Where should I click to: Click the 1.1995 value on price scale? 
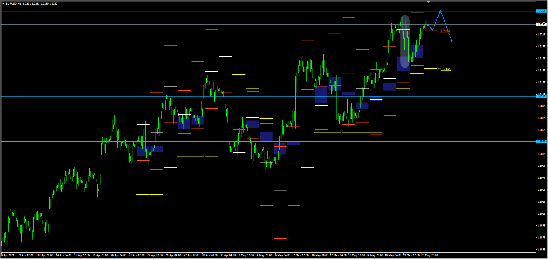(x=541, y=166)
